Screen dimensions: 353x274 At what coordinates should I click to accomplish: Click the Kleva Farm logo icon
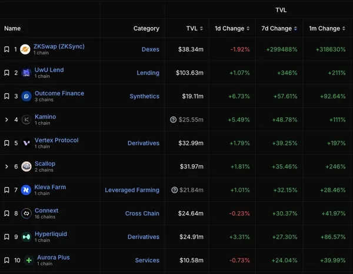pos(26,190)
